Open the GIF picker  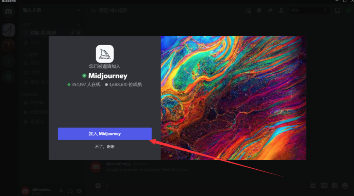pos(324,186)
